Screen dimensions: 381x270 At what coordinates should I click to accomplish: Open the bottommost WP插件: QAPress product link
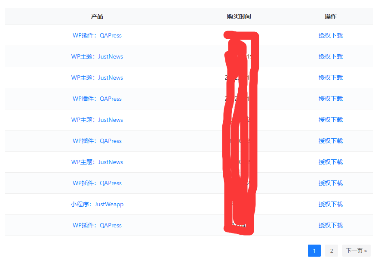(x=97, y=225)
